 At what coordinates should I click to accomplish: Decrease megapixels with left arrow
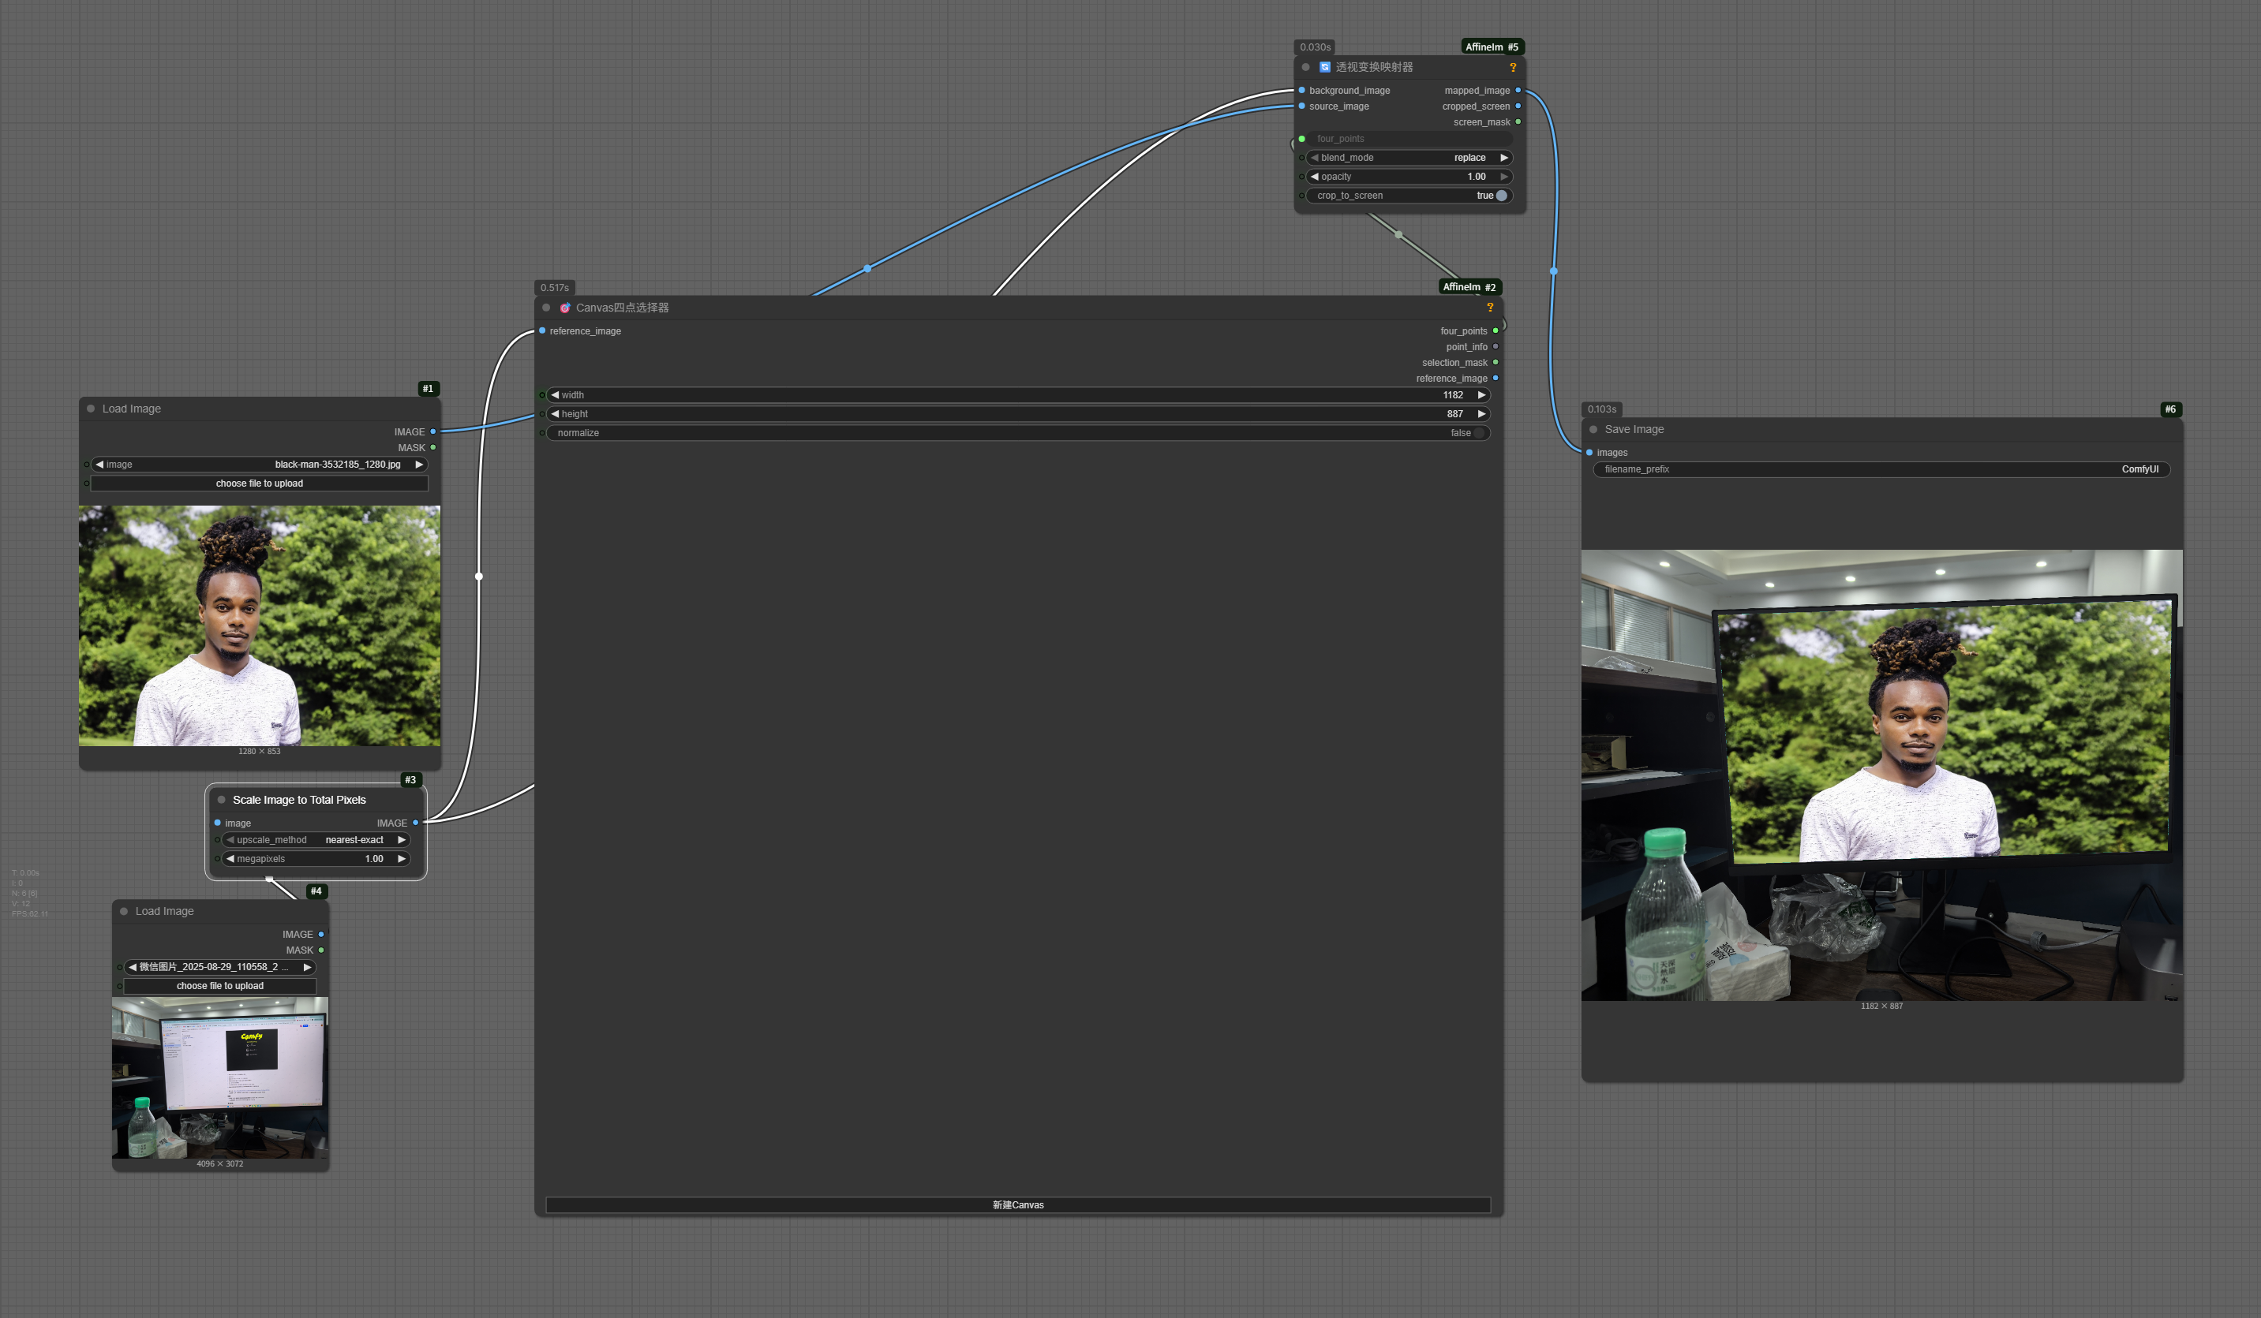click(230, 859)
